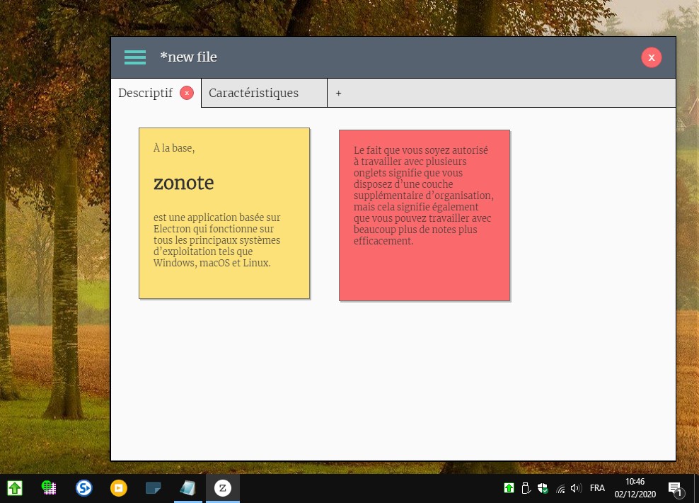Click the 'À la base,' text
The image size is (699, 503).
pos(174,148)
